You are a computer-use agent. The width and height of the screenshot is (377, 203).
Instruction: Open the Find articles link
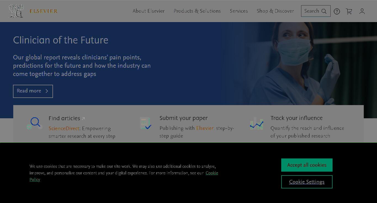(67, 118)
